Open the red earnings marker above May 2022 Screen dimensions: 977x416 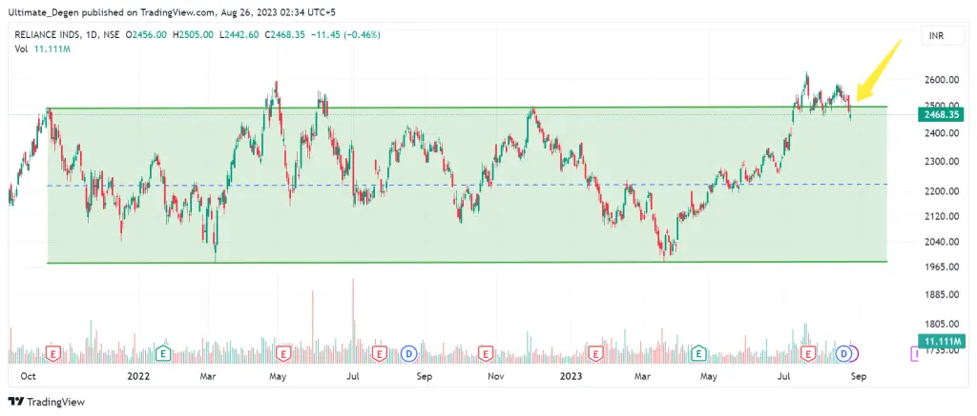coord(283,354)
